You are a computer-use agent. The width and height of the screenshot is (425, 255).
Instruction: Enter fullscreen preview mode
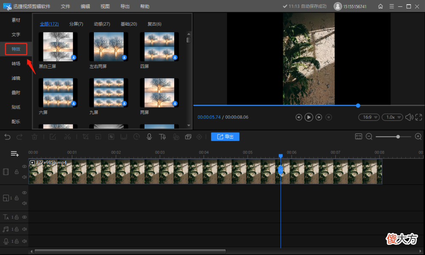(x=419, y=117)
